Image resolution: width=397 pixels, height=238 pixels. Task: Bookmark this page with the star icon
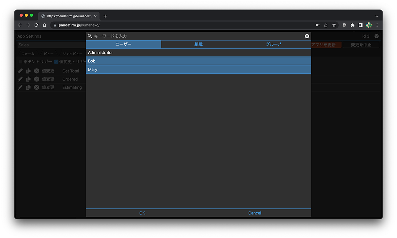point(334,25)
